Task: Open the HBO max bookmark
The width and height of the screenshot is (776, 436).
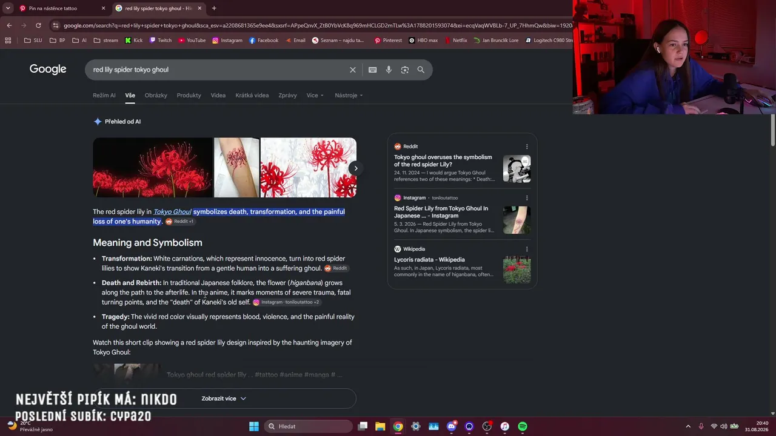Action: (423, 41)
